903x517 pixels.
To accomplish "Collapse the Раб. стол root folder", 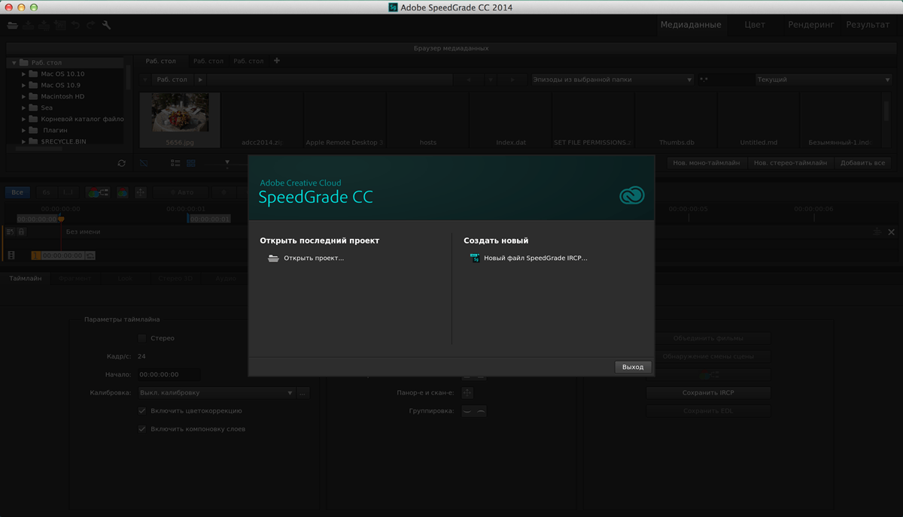I will pos(14,62).
